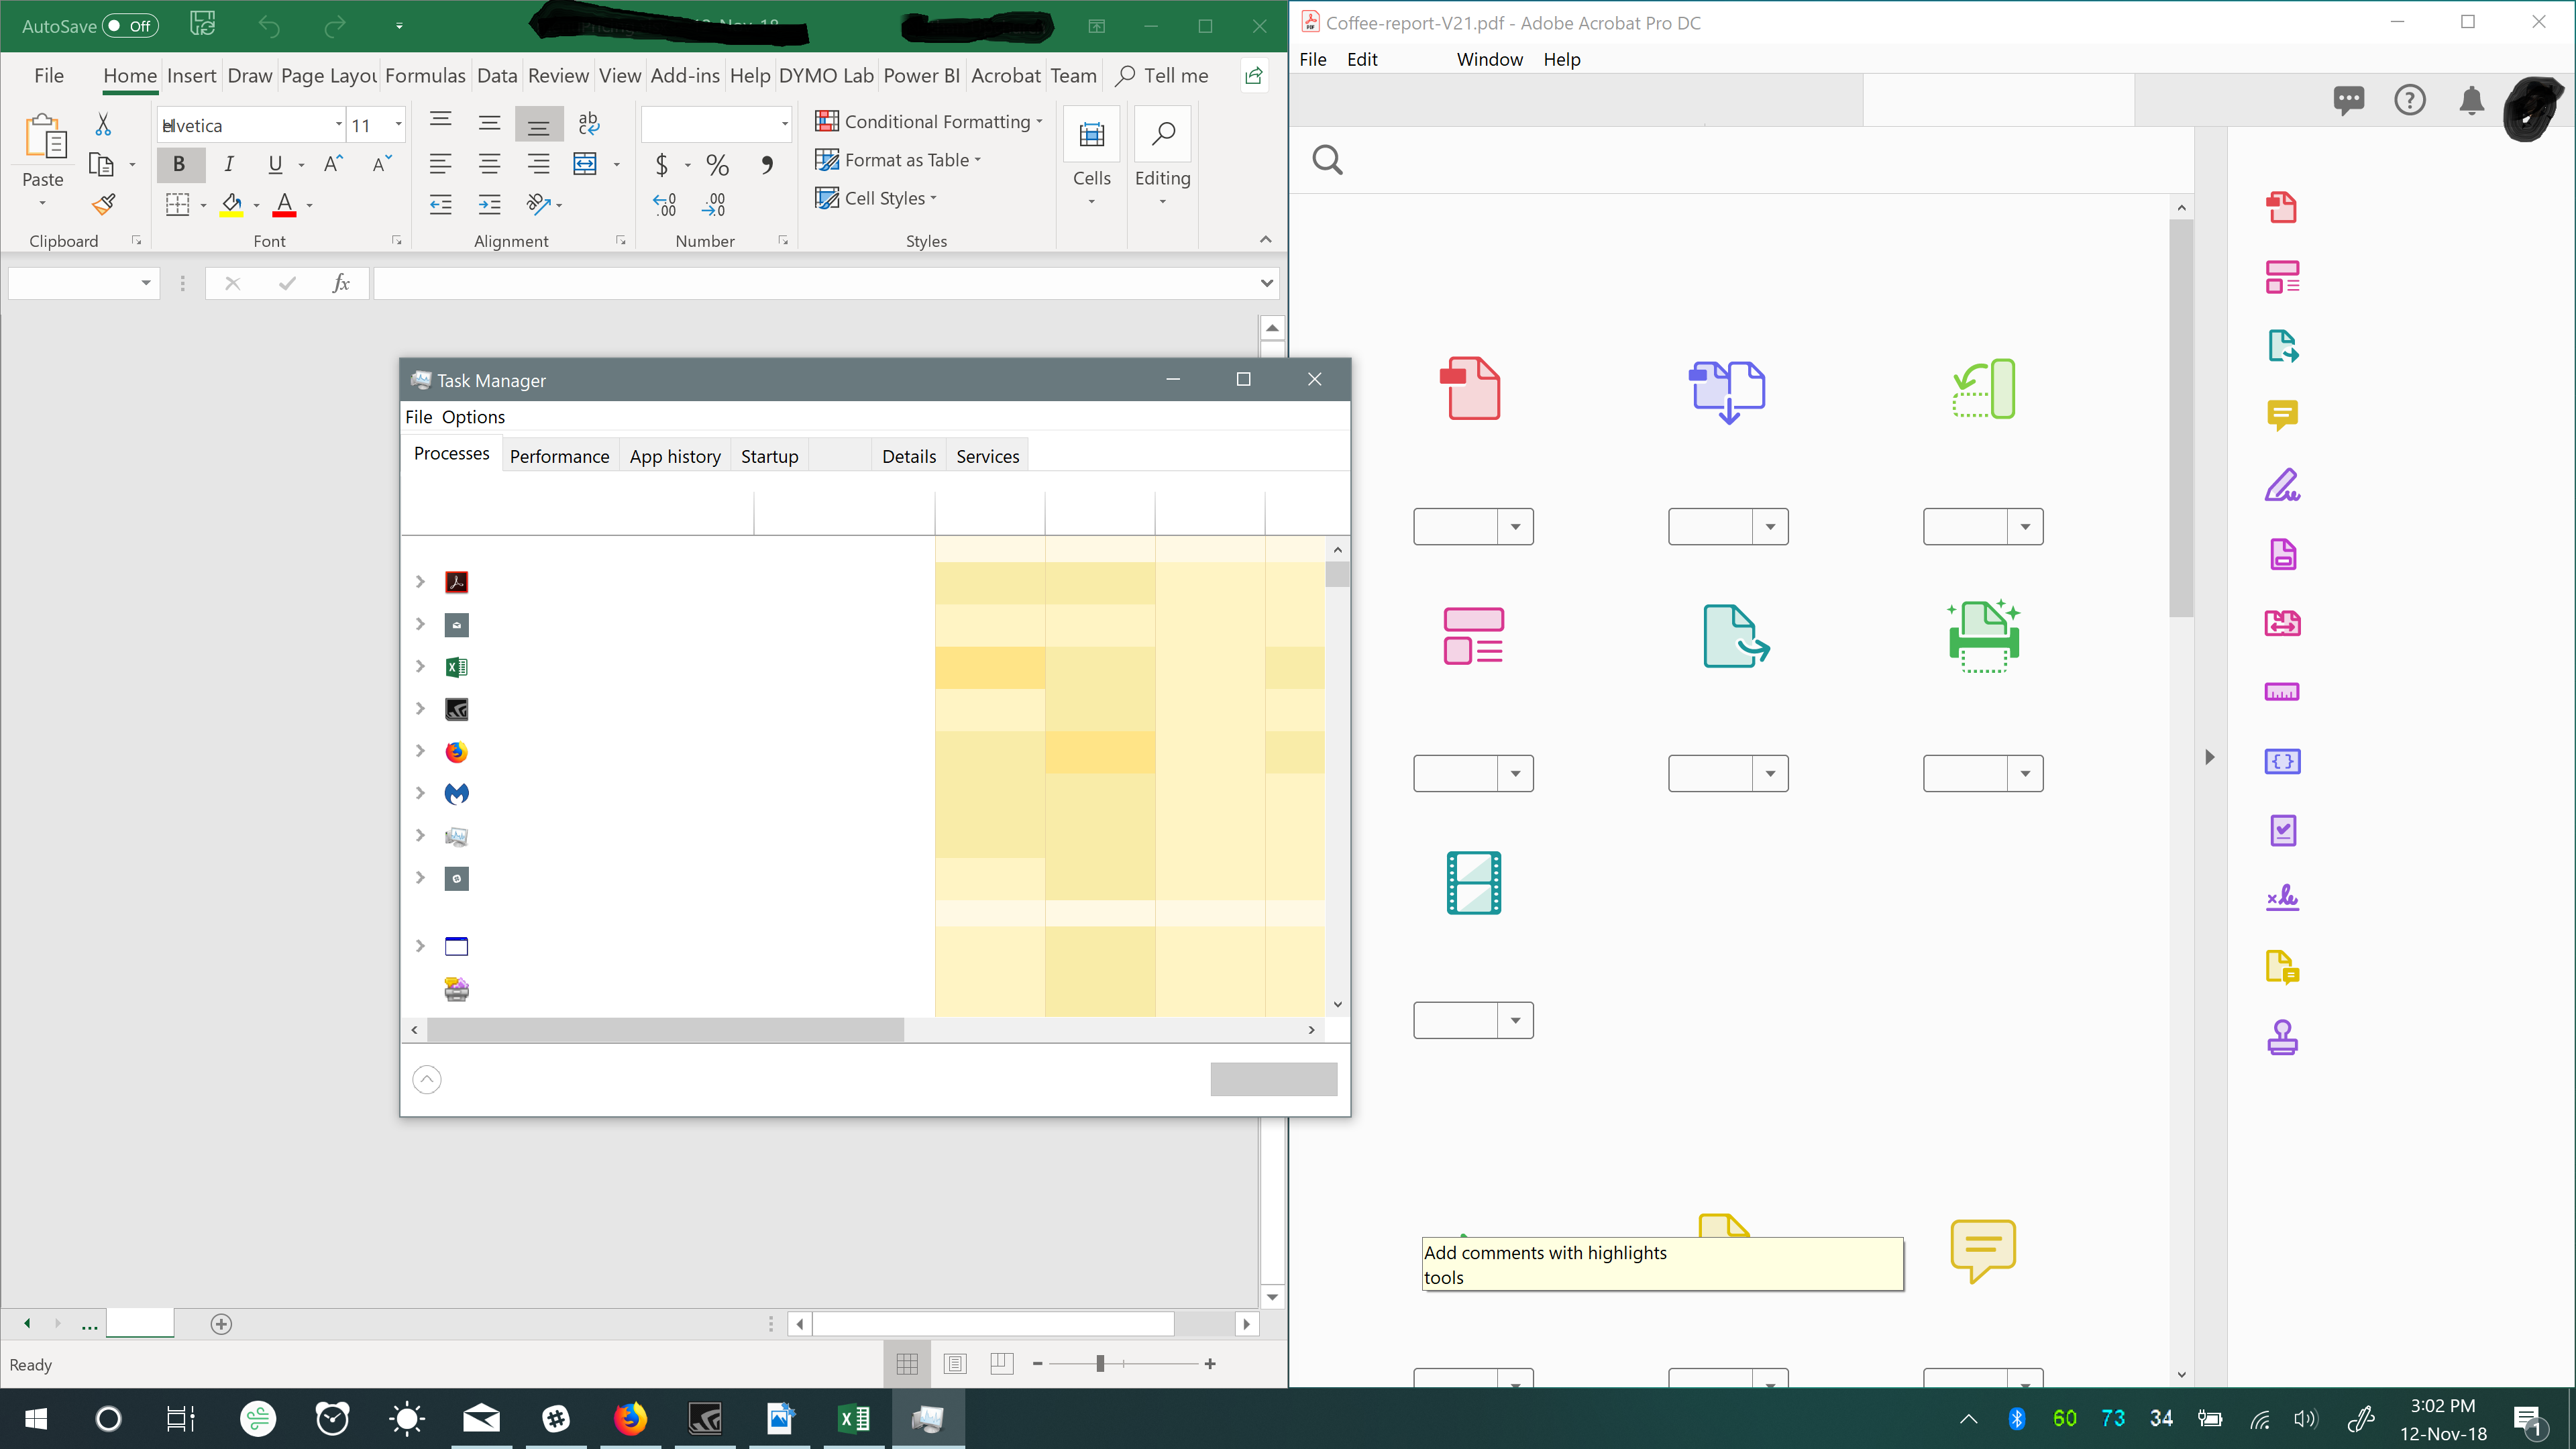
Task: Click the Percent Style icon
Action: (717, 164)
